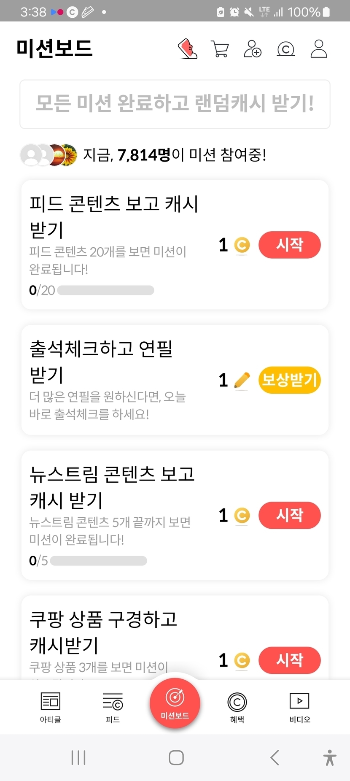The image size is (350, 781).
Task: Tap the 랜덤캐시 받기 banner
Action: [175, 104]
